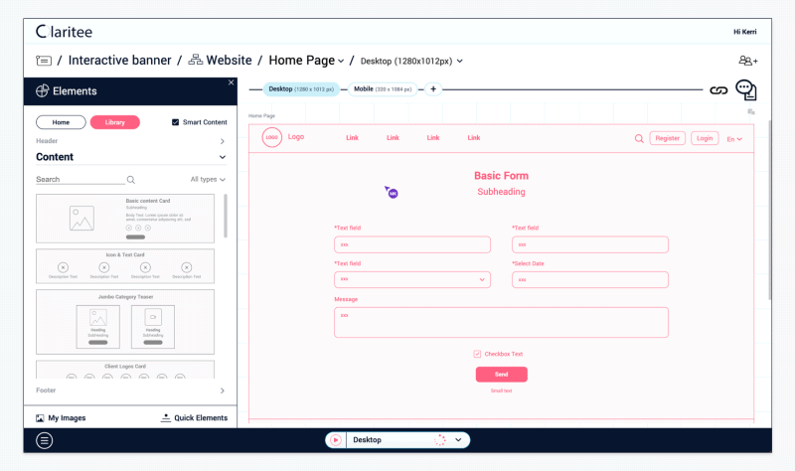Toggle the Smart Content checkbox
This screenshot has width=795, height=471.
(176, 122)
